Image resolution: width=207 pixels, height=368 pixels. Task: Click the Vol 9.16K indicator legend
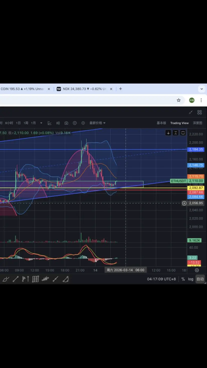[63, 133]
